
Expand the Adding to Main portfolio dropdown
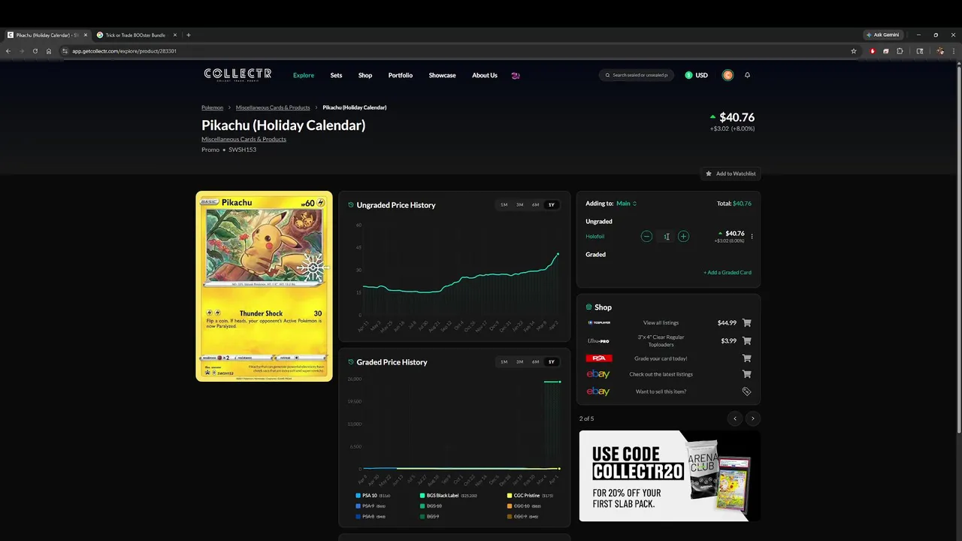626,204
